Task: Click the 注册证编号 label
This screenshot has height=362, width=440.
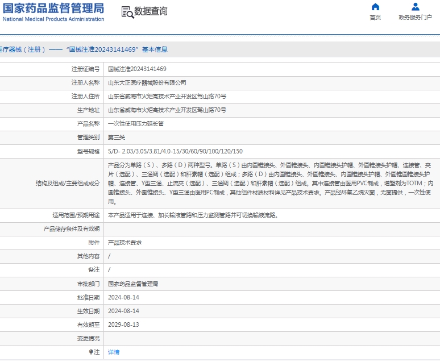Action: (x=86, y=69)
